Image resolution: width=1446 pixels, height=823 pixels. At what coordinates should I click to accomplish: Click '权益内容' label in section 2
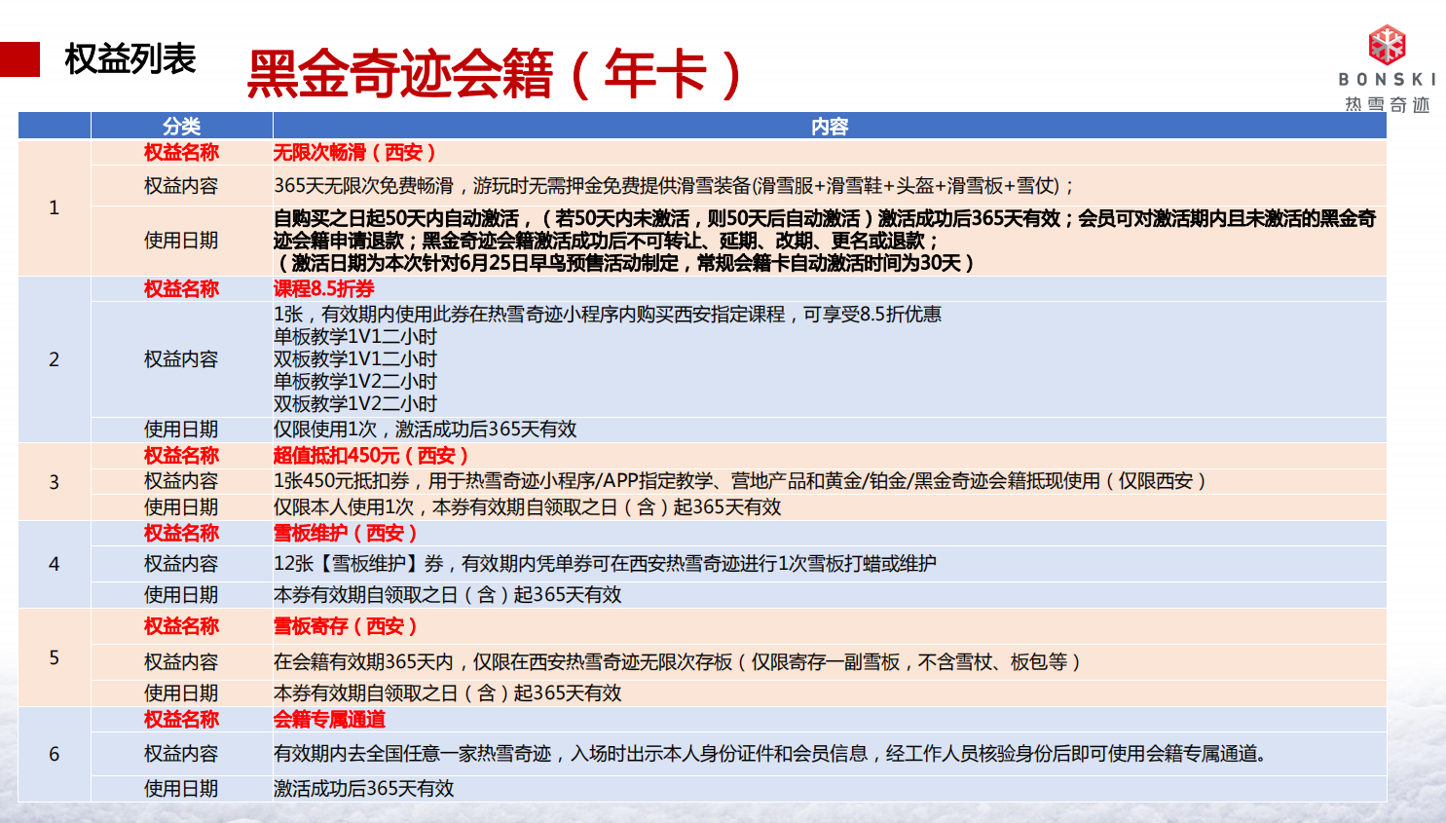point(181,359)
